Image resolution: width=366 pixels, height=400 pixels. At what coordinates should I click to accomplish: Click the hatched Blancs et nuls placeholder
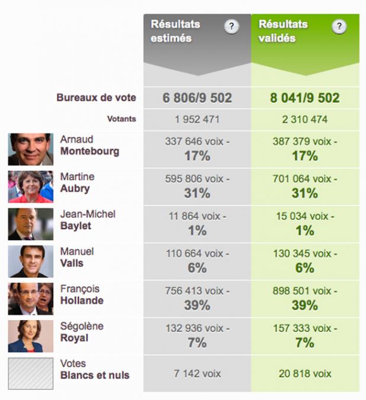click(31, 373)
